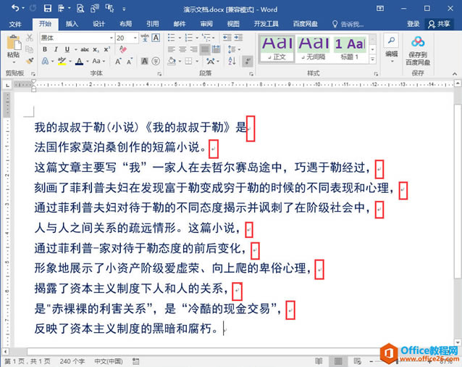
Task: Center the paragraph text
Action: point(182,49)
